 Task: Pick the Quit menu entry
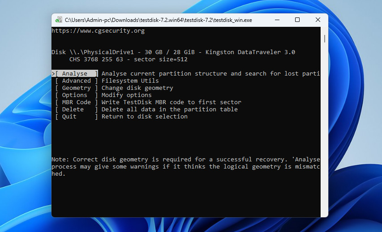click(77, 117)
